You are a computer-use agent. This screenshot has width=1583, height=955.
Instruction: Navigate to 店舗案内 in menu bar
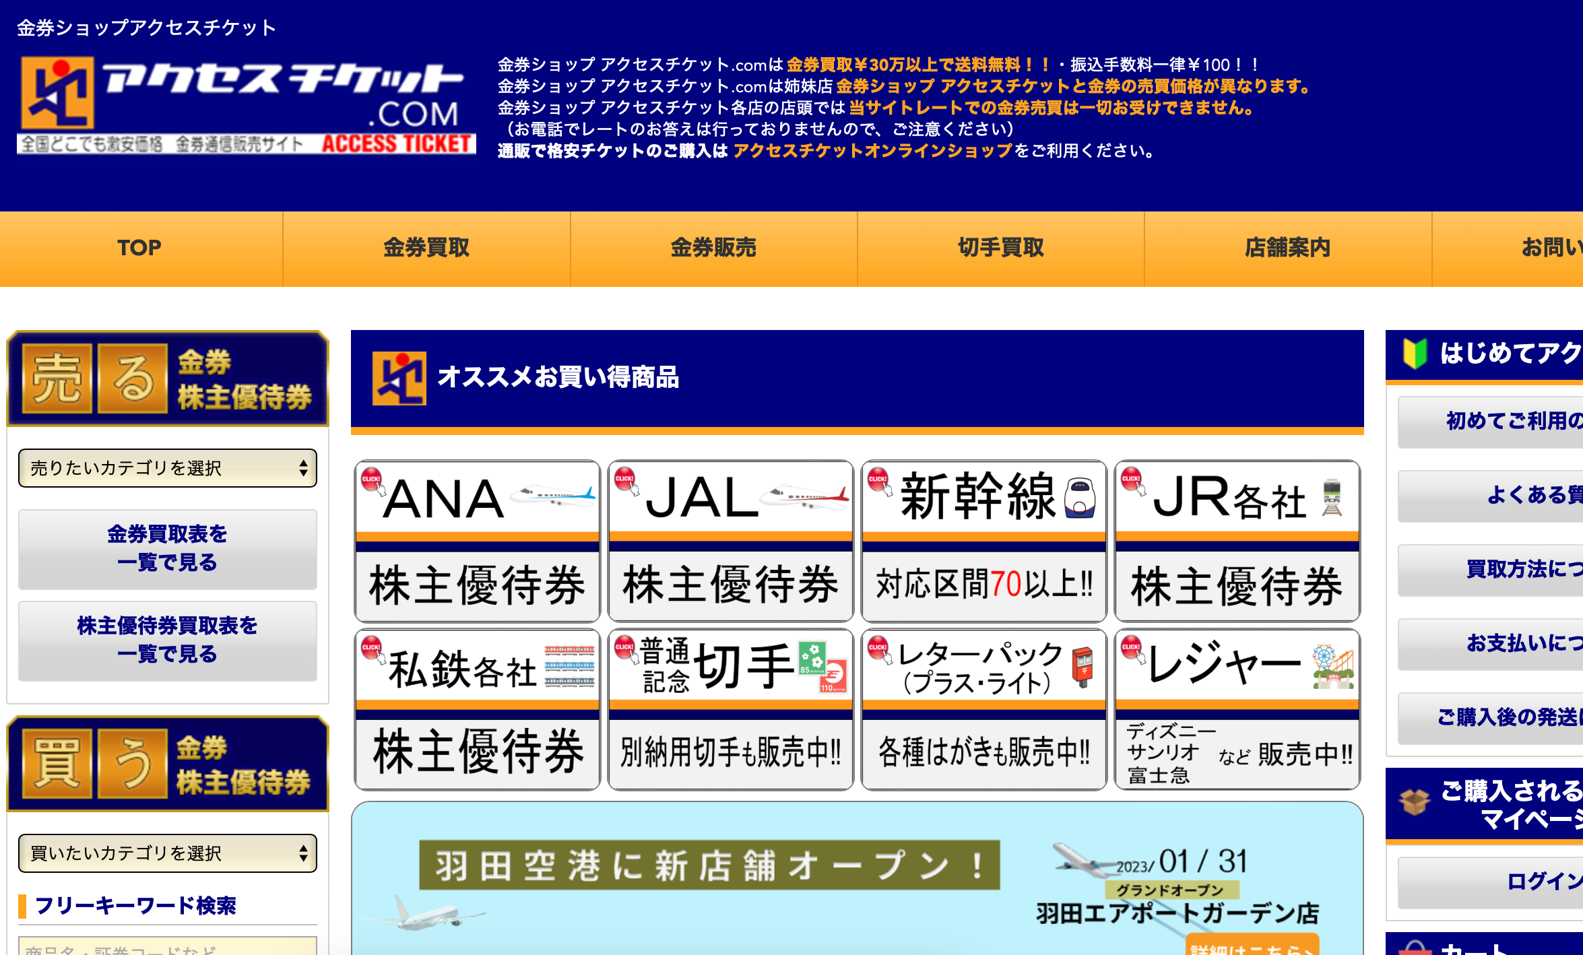(x=1287, y=248)
